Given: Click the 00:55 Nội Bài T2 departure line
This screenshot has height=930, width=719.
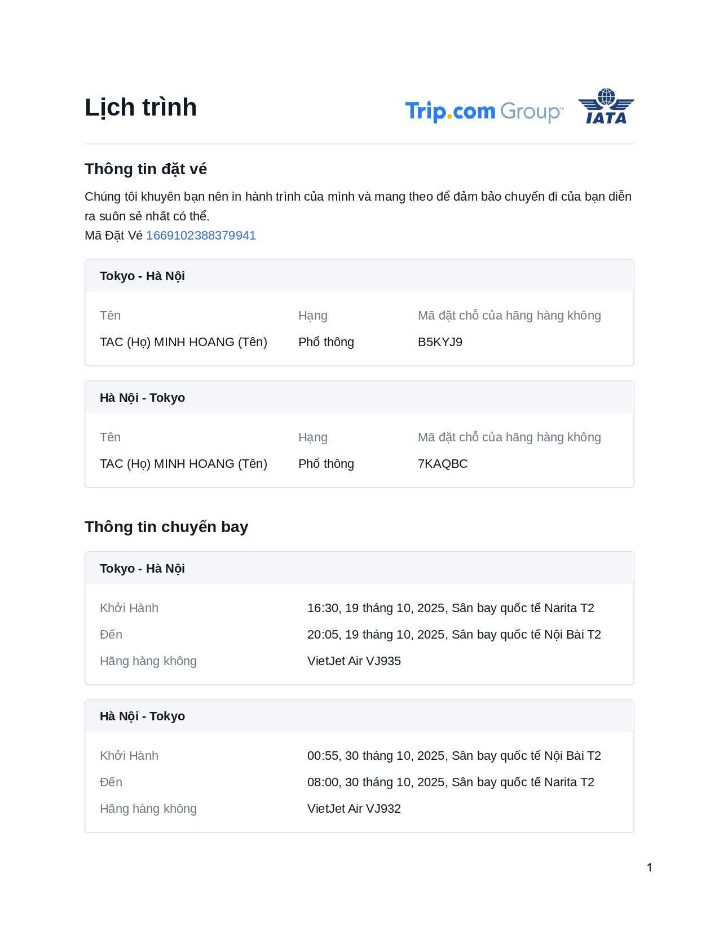Looking at the screenshot, I should [454, 756].
